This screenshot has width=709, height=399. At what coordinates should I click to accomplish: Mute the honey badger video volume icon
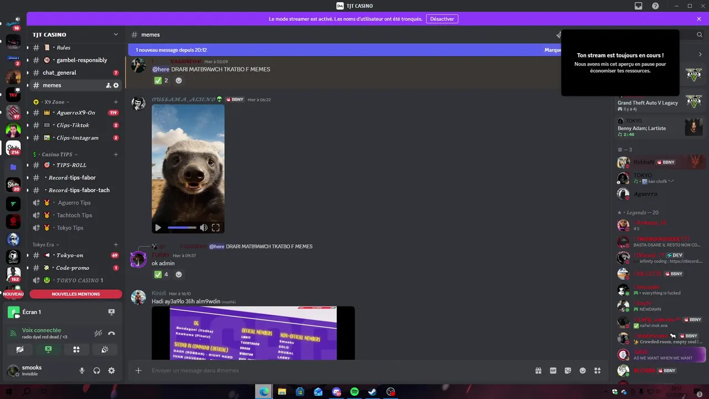point(204,228)
